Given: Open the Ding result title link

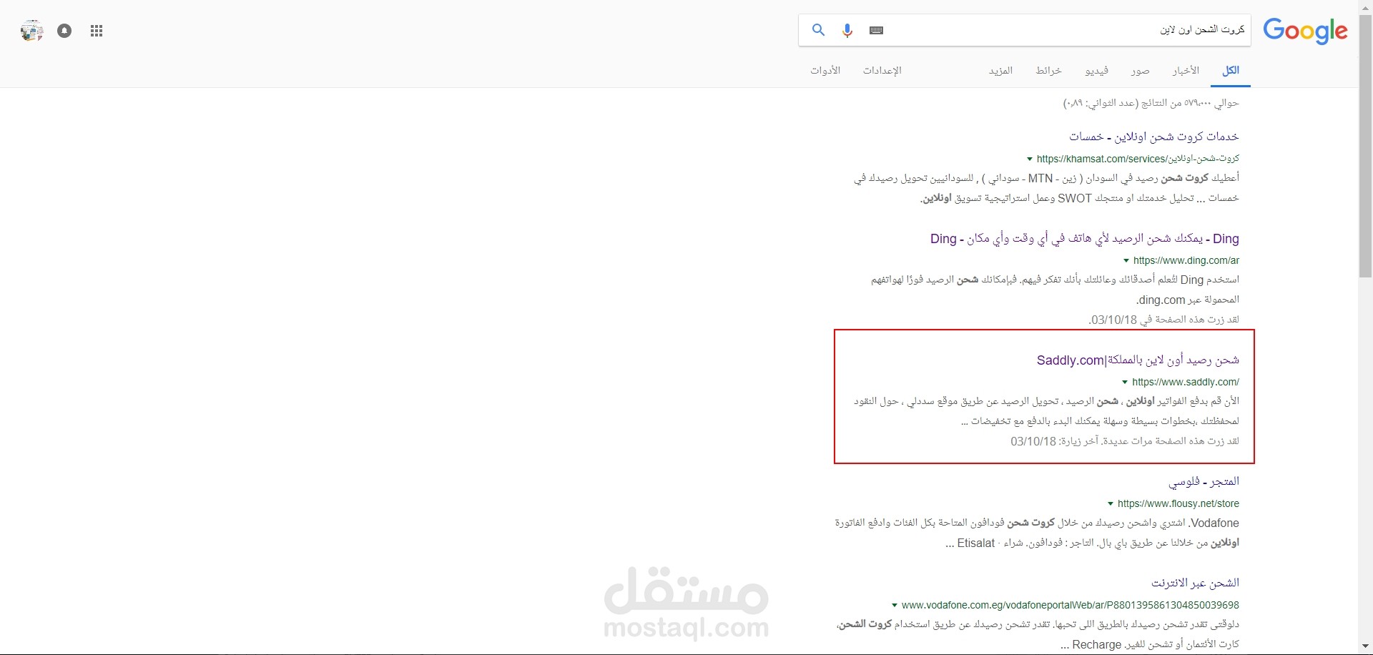Looking at the screenshot, I should (x=1085, y=239).
